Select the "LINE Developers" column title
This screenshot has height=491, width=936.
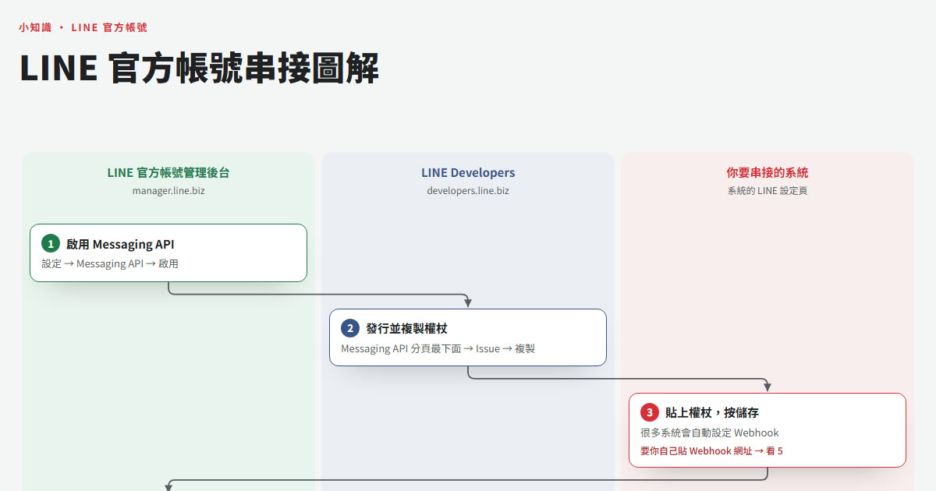(468, 173)
